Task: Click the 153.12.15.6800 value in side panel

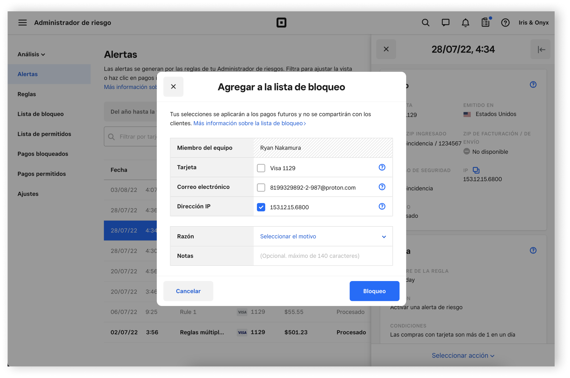Action: (482, 179)
